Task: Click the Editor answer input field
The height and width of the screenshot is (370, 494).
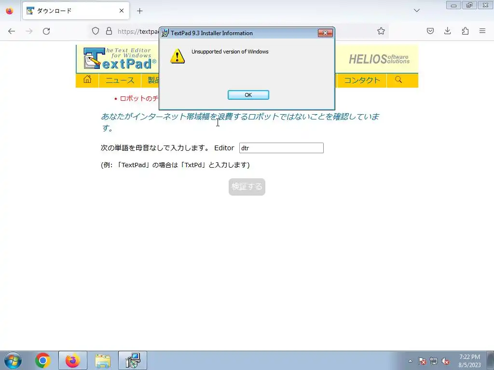Action: 281,148
